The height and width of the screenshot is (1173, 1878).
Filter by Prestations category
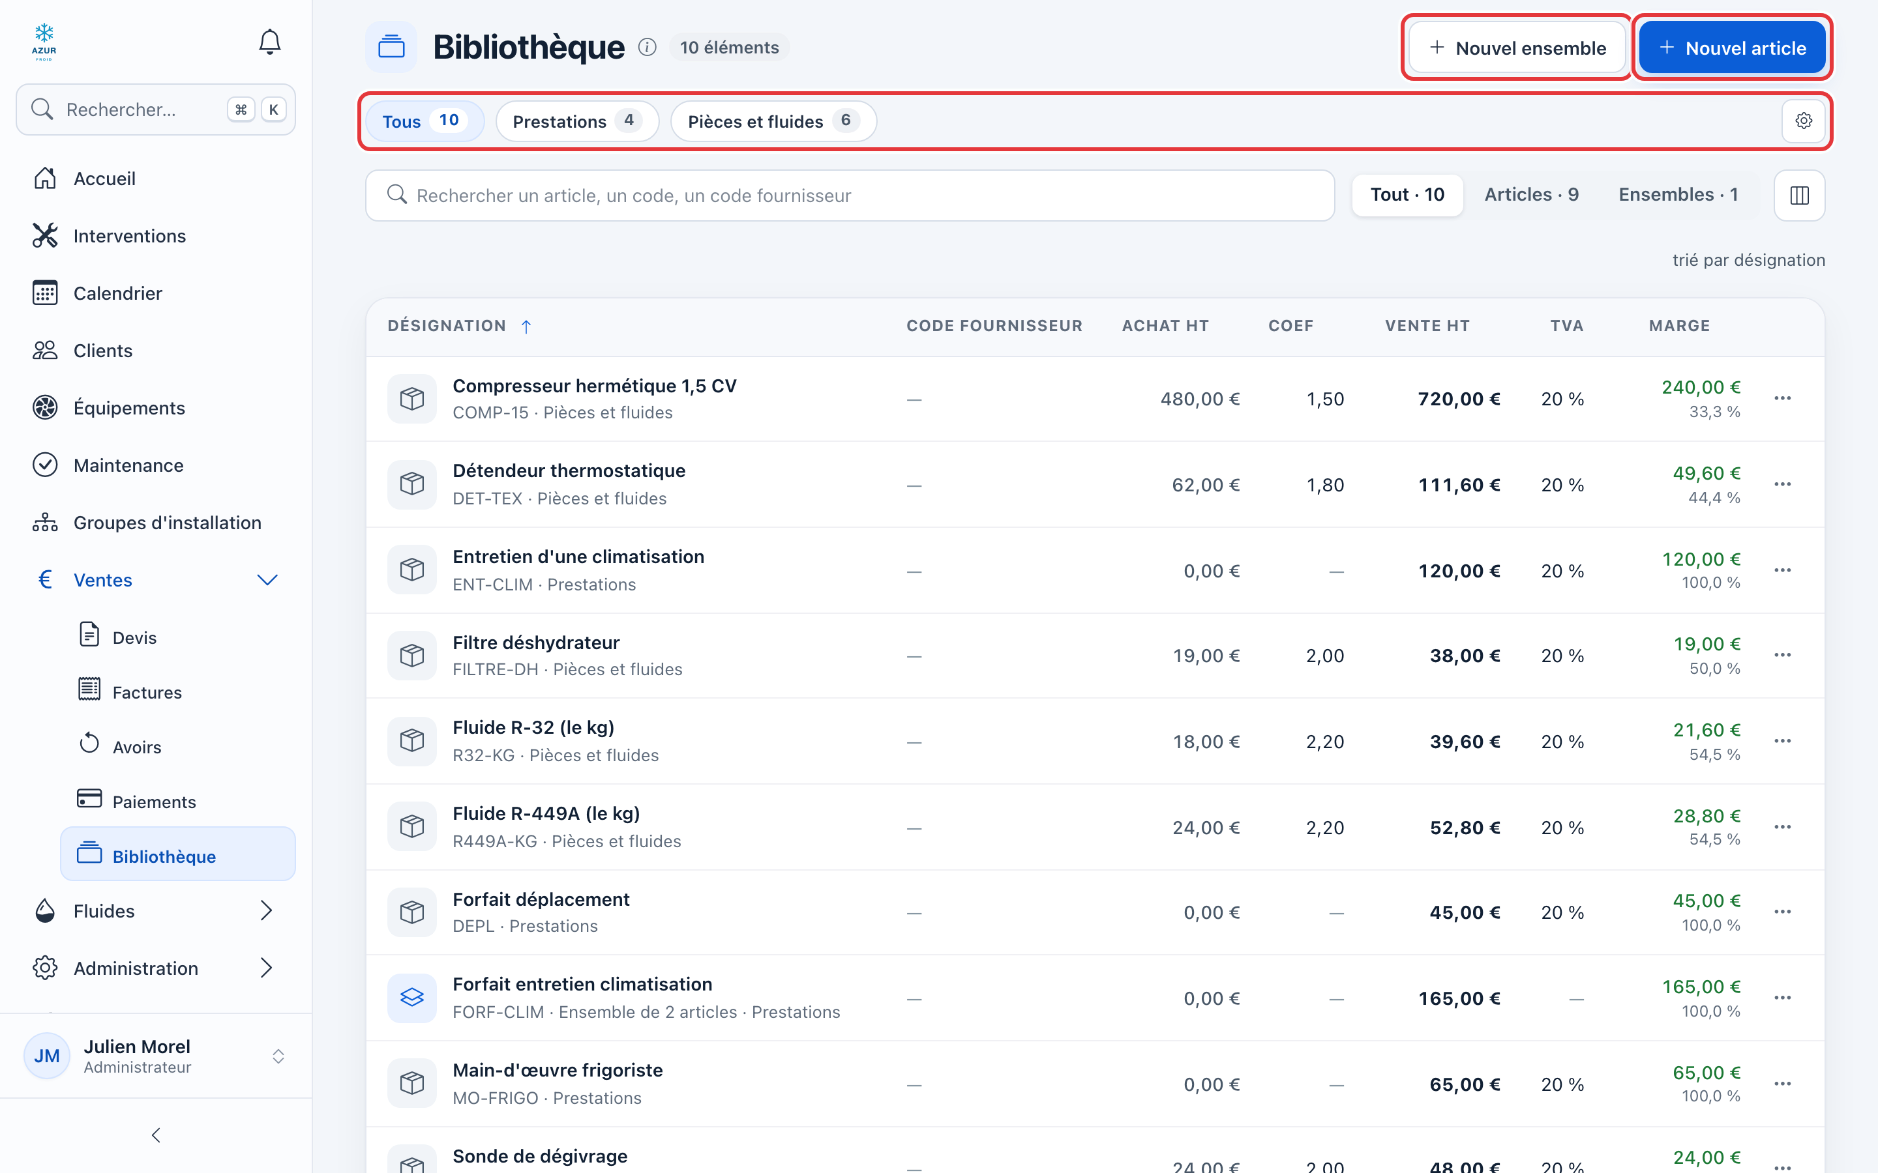(x=577, y=121)
